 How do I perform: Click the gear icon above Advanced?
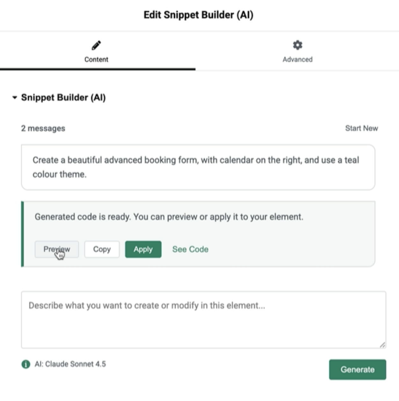[x=297, y=45]
